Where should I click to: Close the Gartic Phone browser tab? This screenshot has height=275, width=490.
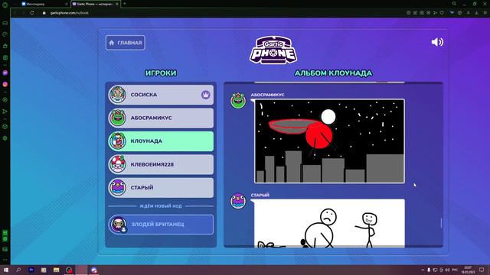(x=117, y=4)
